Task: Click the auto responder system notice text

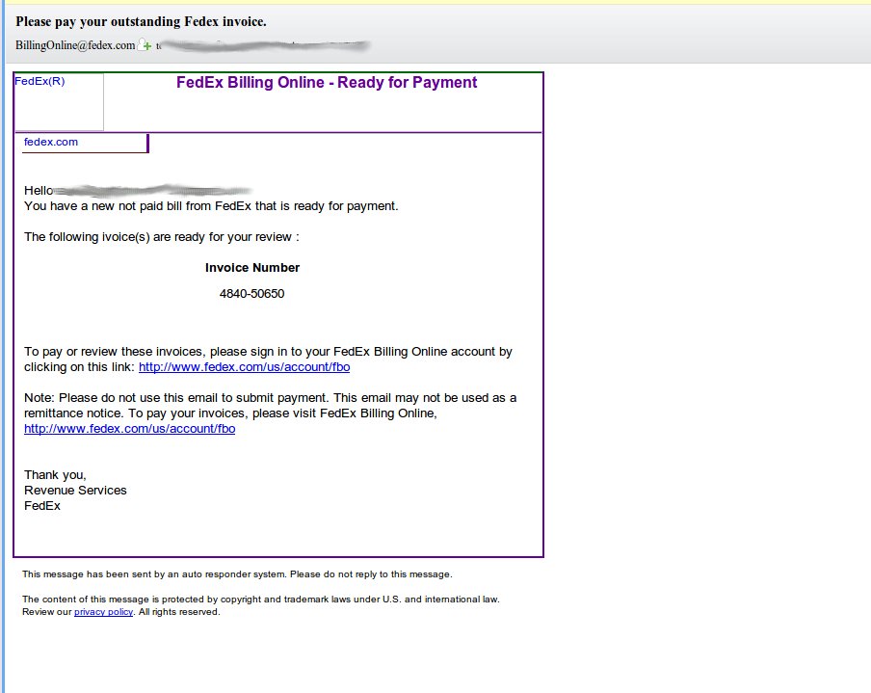Action: coord(236,574)
